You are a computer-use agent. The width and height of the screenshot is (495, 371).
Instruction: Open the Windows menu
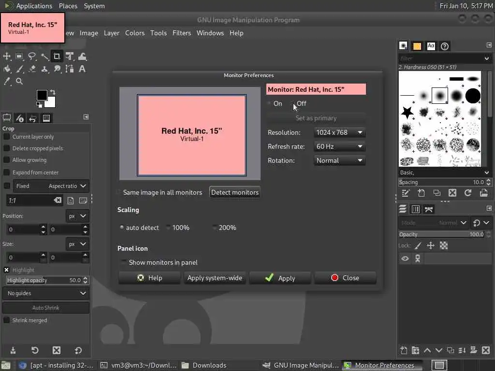click(x=210, y=33)
